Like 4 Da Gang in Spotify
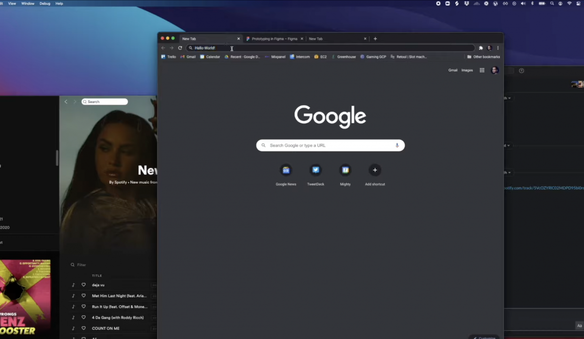The height and width of the screenshot is (339, 584). click(x=83, y=317)
